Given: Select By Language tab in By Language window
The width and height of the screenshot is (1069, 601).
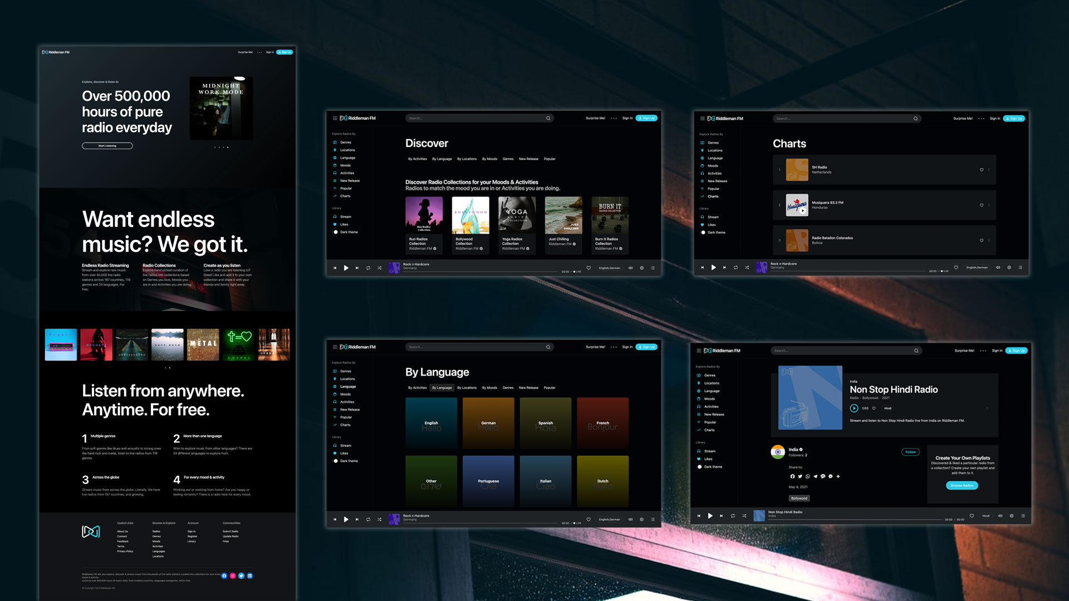Looking at the screenshot, I should pyautogui.click(x=442, y=388).
